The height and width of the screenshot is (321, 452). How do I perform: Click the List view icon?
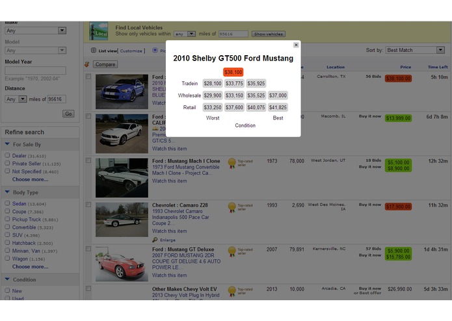click(94, 51)
